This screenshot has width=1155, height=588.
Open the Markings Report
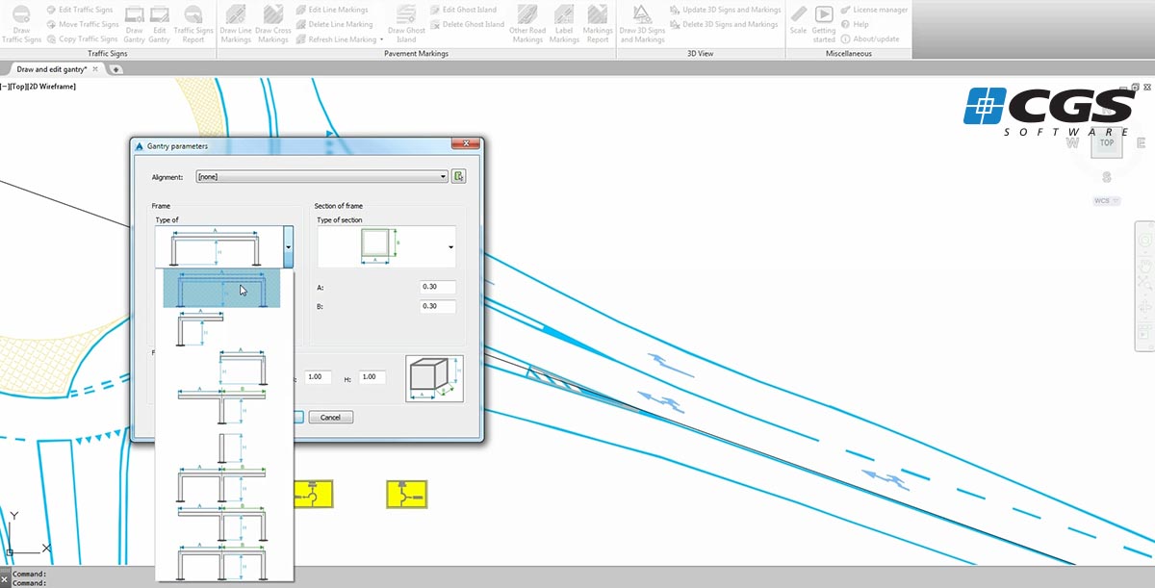(598, 24)
